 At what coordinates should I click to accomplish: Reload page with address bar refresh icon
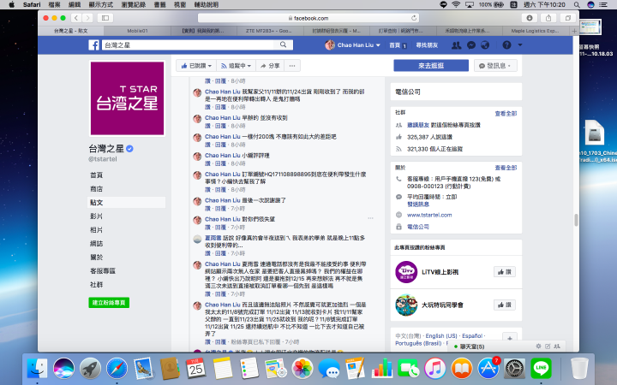[x=414, y=18]
